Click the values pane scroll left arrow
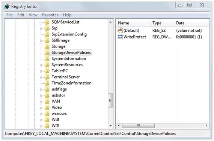The width and height of the screenshot is (214, 141). tap(119, 125)
